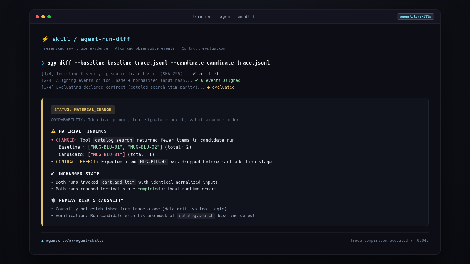The image size is (470, 264).
Task: Click the shield icon beside REPLAY RISK
Action: [x=53, y=200]
